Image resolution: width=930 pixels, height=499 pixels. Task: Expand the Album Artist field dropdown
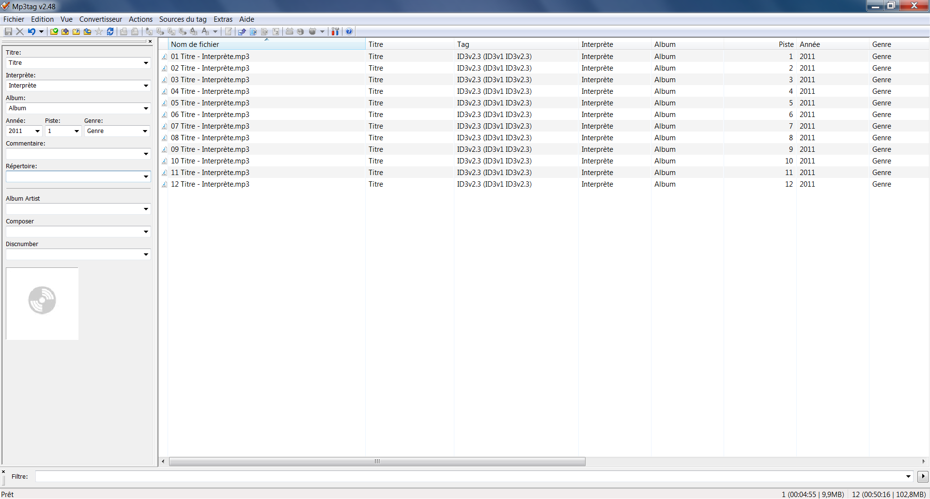click(x=146, y=209)
